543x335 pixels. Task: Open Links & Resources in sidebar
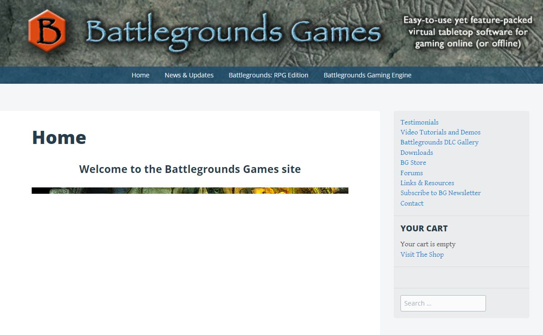point(427,183)
